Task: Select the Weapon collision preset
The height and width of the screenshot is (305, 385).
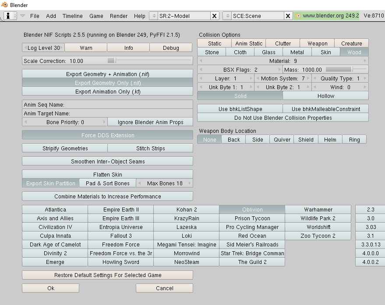Action: click(x=317, y=43)
